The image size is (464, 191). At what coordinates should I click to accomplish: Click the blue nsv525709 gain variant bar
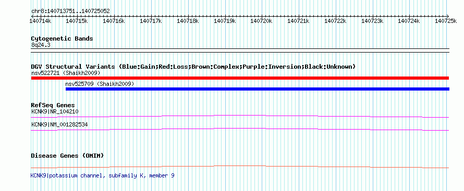coord(258,89)
